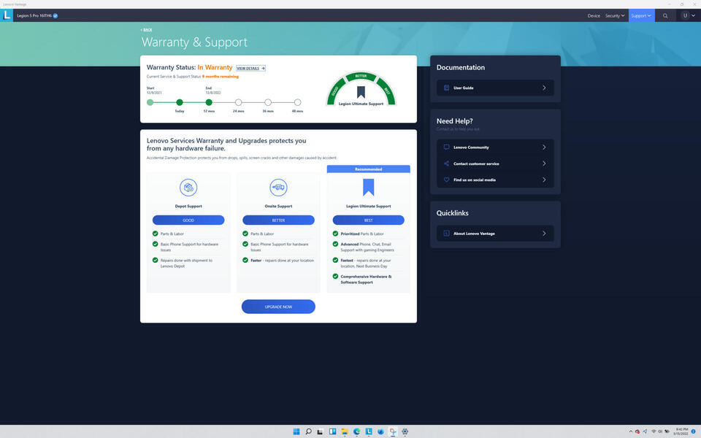Viewport: 701px width, 438px height.
Task: Open File Explorer from the taskbar
Action: pyautogui.click(x=345, y=431)
